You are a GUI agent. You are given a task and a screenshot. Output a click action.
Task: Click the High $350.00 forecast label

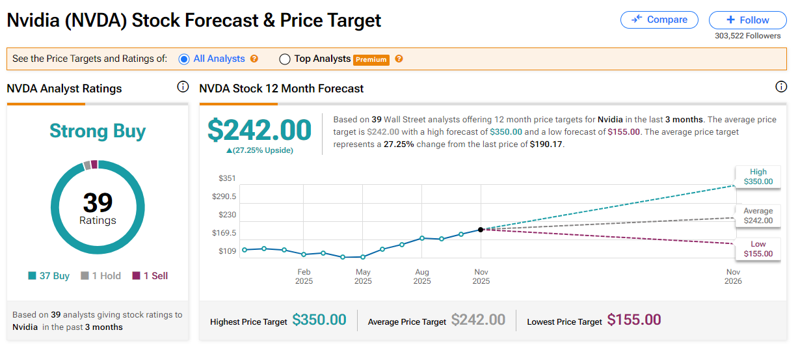pyautogui.click(x=758, y=177)
